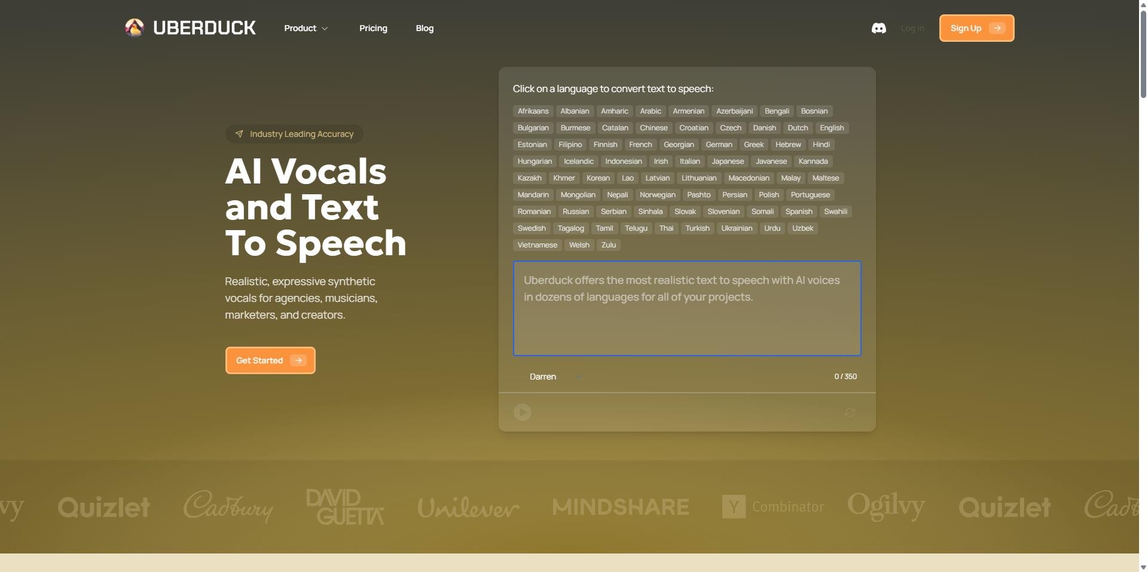
Task: Pick the Welsh language chip
Action: 579,245
